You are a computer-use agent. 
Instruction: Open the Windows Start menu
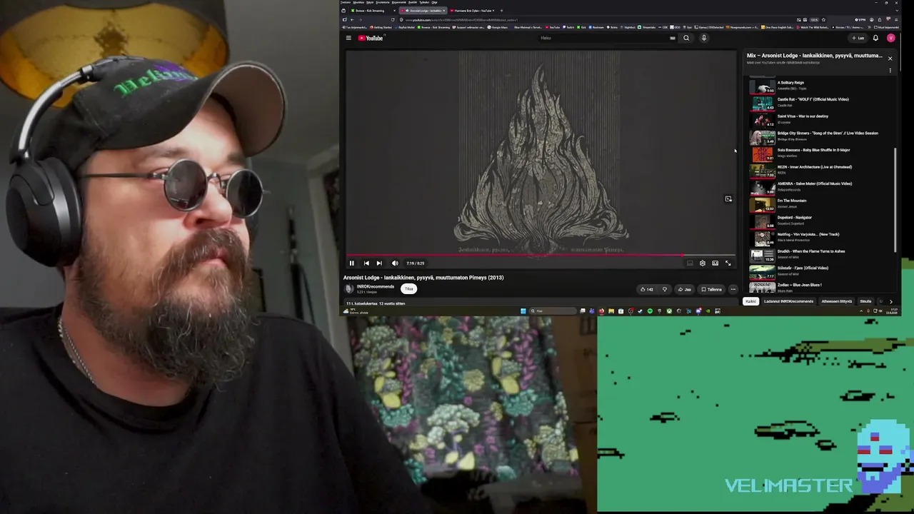pyautogui.click(x=523, y=311)
